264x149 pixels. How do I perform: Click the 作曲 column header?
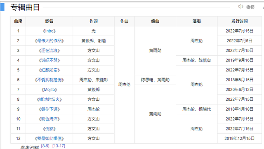coord(124,21)
